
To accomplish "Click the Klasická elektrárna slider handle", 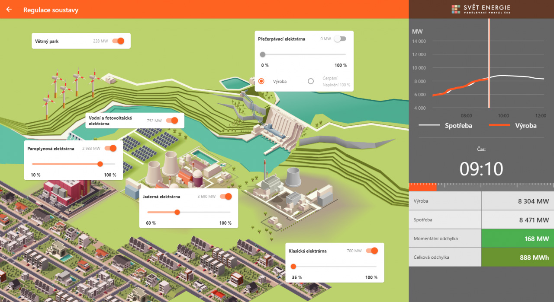I will 293,267.
